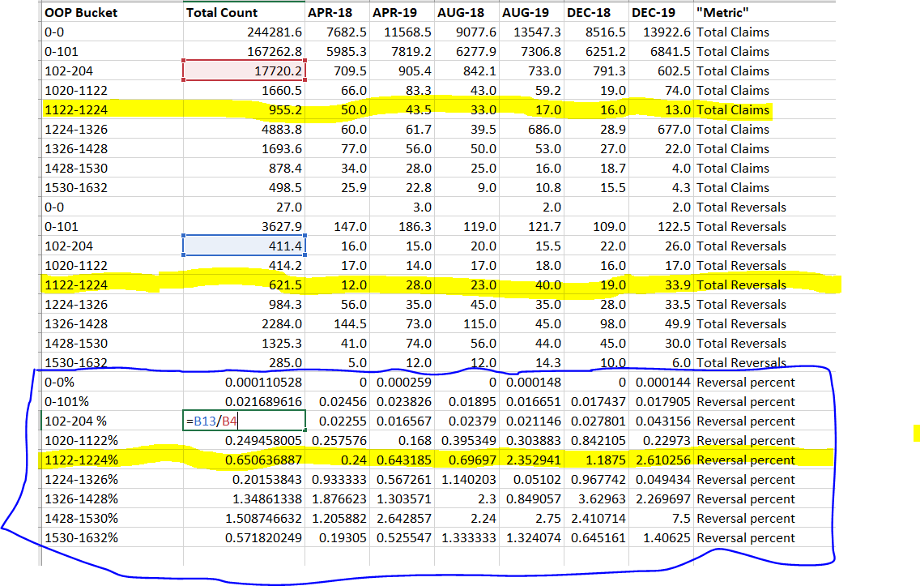This screenshot has width=920, height=586.
Task: Select the 102-204 % row label
Action: 113,421
